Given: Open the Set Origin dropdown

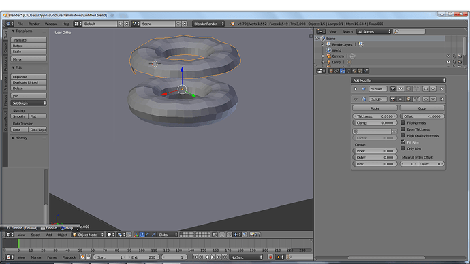Looking at the screenshot, I should click(x=29, y=103).
